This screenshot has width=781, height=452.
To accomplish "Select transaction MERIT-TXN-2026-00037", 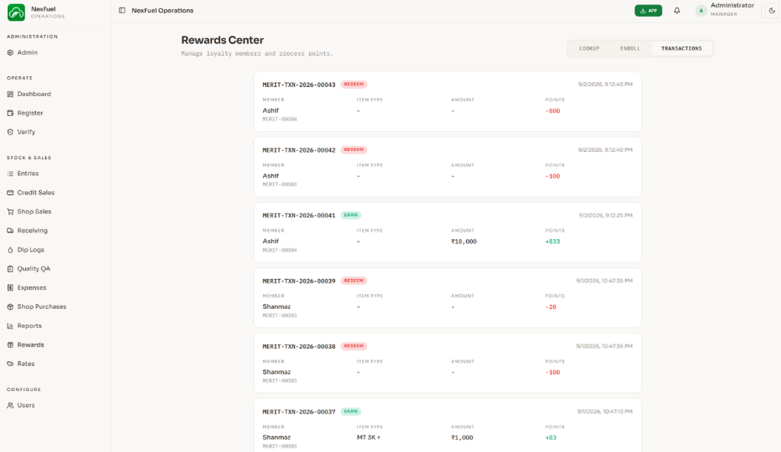I will (x=447, y=425).
